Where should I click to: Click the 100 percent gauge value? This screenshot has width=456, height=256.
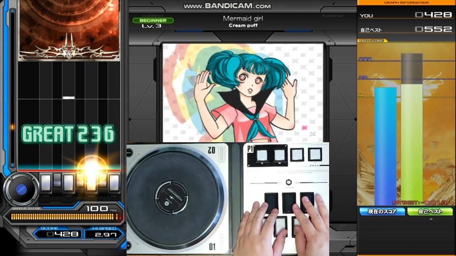tap(97, 209)
